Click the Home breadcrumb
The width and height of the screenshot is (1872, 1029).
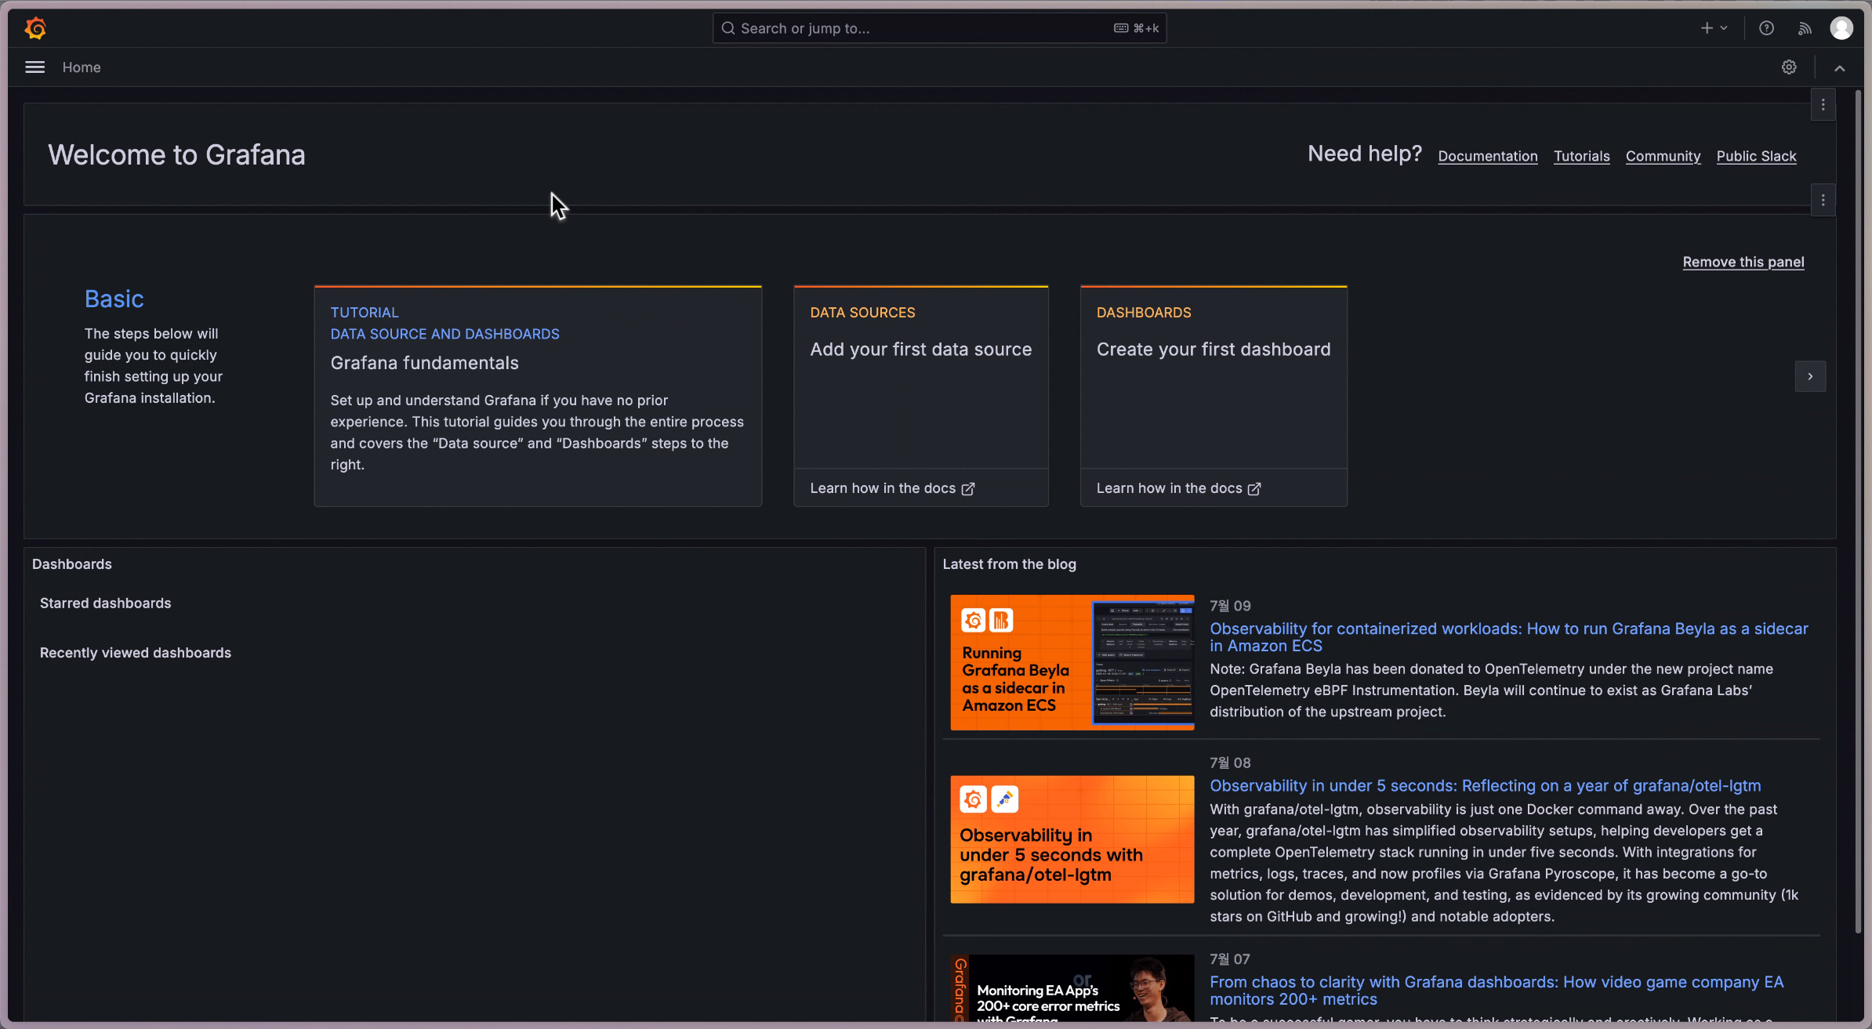point(82,67)
